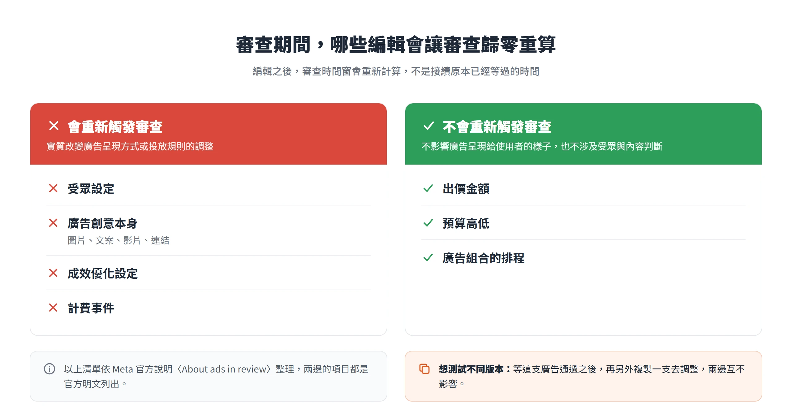
Task: Click the green check beside 預算高低
Action: click(x=428, y=223)
